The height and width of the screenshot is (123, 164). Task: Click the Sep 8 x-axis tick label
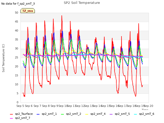click(x=46, y=106)
